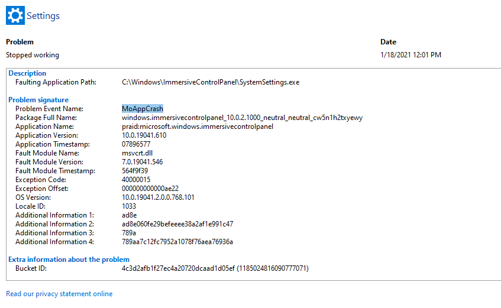Click the Problem column header
This screenshot has height=308, width=501.
coord(20,42)
